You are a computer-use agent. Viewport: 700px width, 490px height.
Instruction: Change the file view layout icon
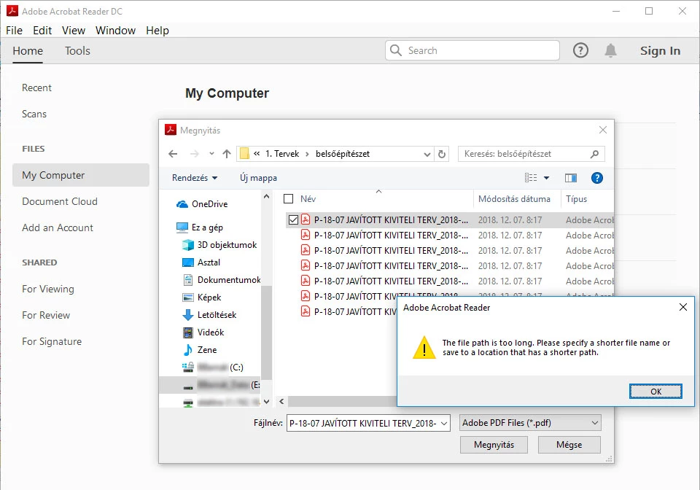click(530, 178)
